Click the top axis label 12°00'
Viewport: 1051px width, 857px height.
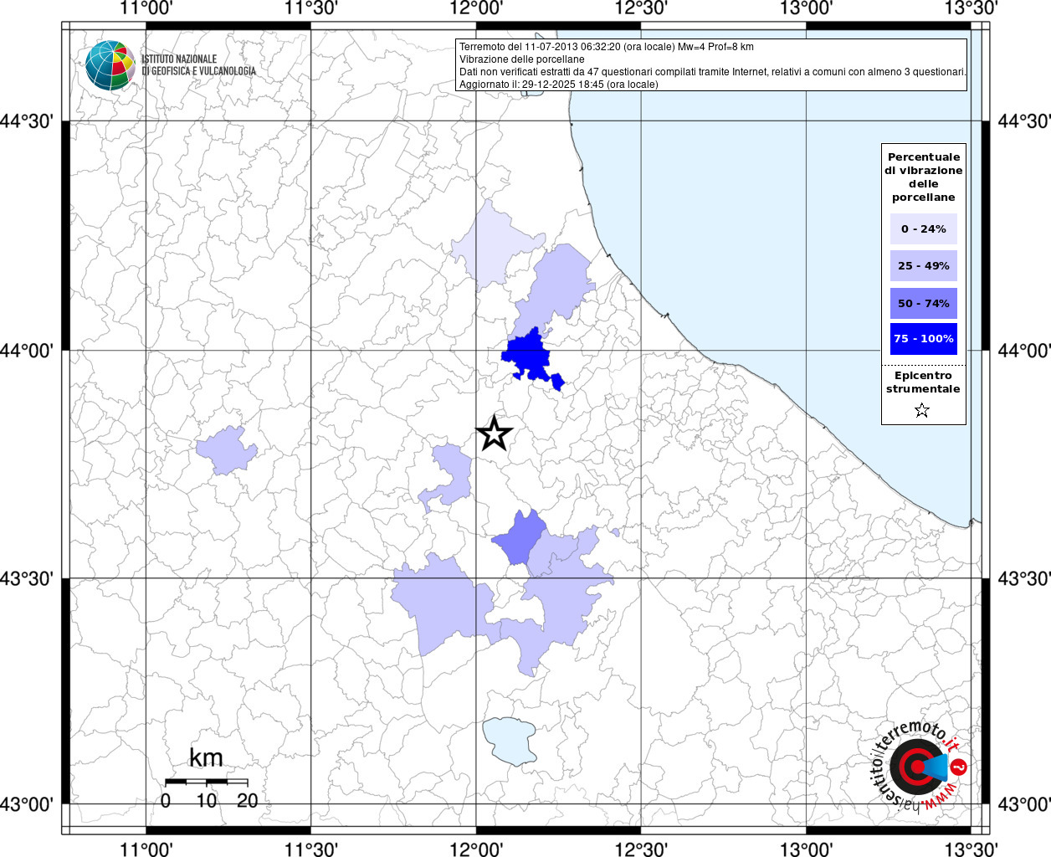click(x=477, y=8)
